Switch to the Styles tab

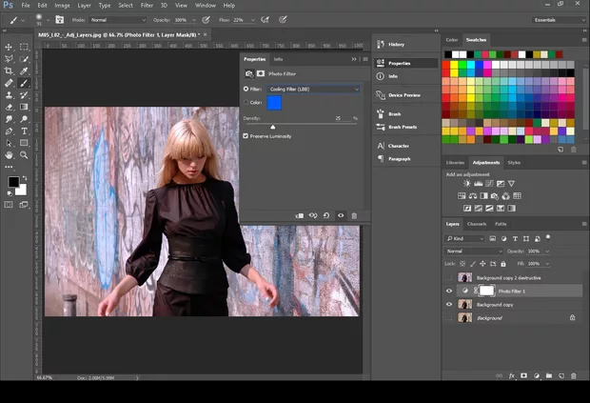[514, 162]
